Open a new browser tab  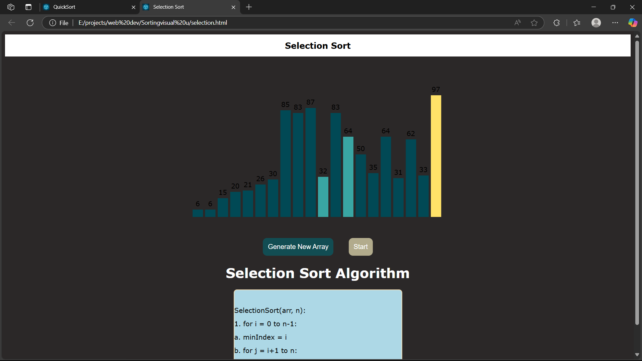click(x=249, y=7)
